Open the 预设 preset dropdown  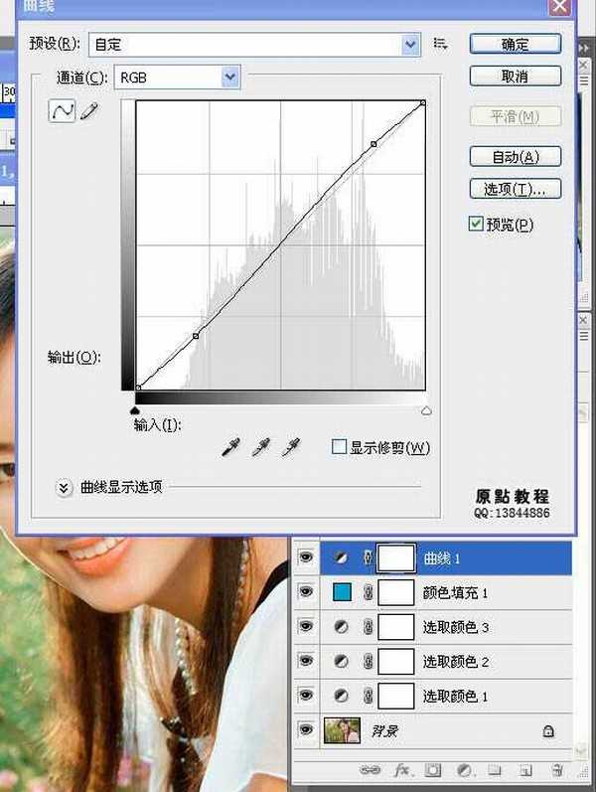(410, 44)
